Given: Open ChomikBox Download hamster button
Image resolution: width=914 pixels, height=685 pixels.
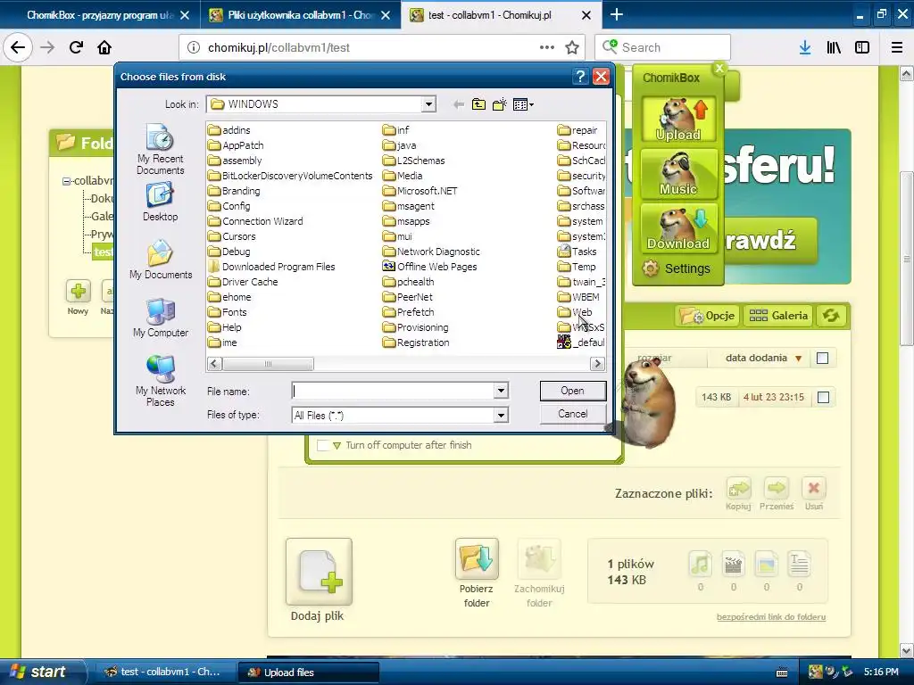Looking at the screenshot, I should coord(678,227).
